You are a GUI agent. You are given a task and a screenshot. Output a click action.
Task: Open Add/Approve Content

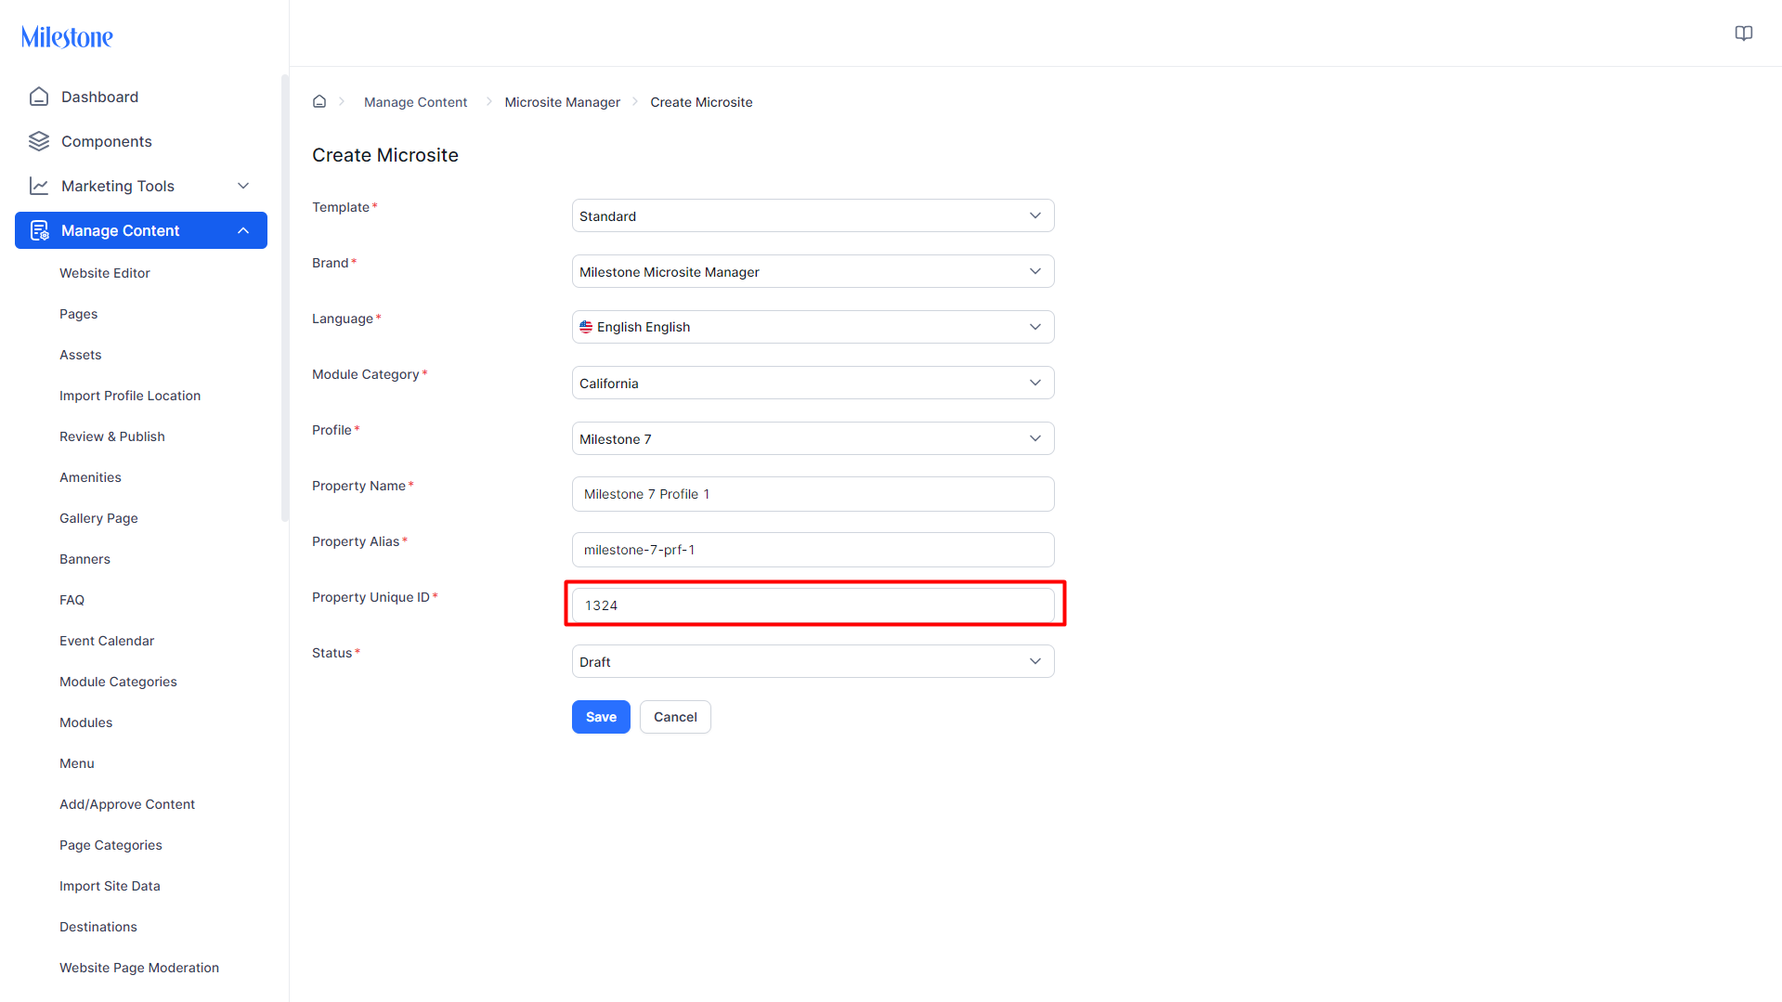127,804
